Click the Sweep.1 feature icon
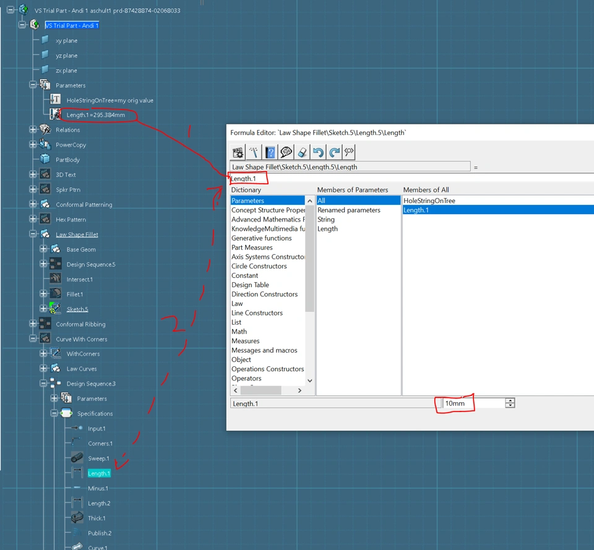 [77, 458]
